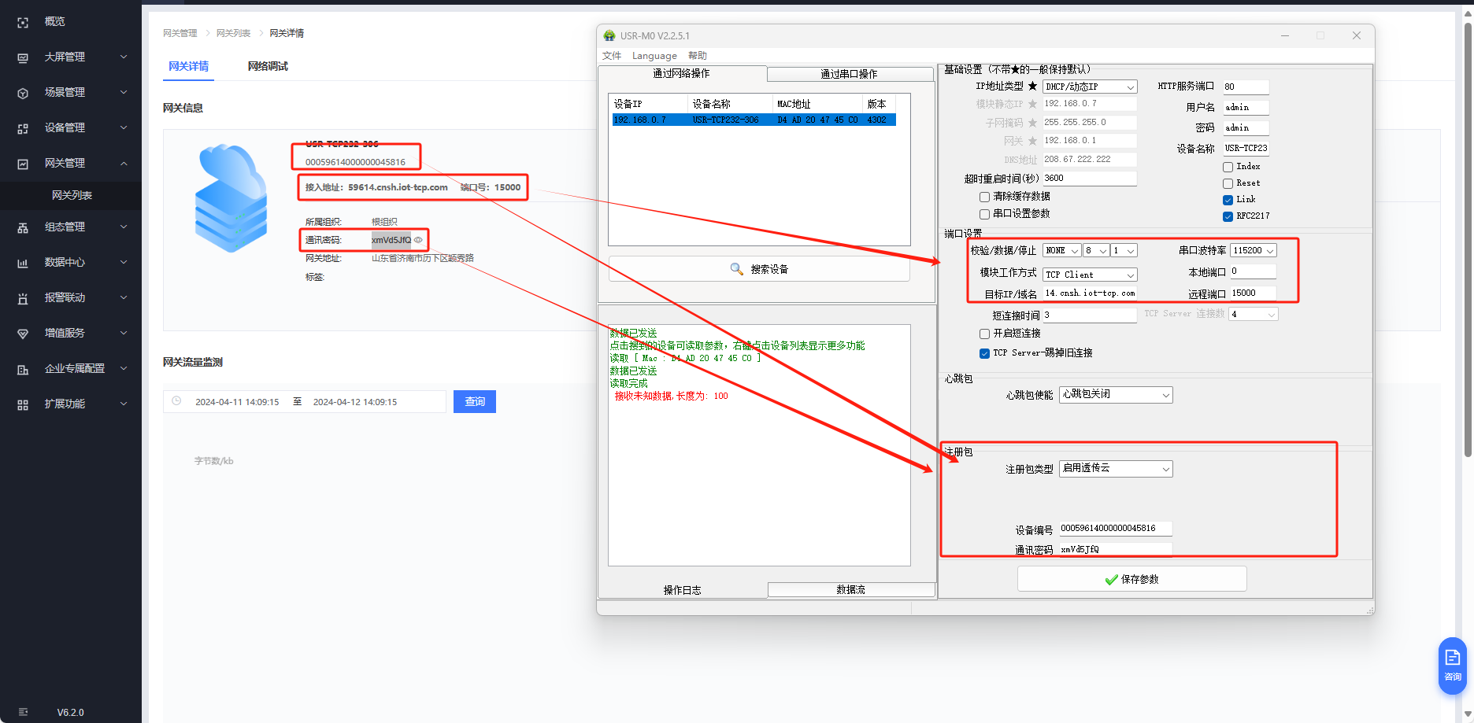Open the 模块工作方式 TCP Client dropdown
This screenshot has width=1474, height=723.
pyautogui.click(x=1090, y=275)
